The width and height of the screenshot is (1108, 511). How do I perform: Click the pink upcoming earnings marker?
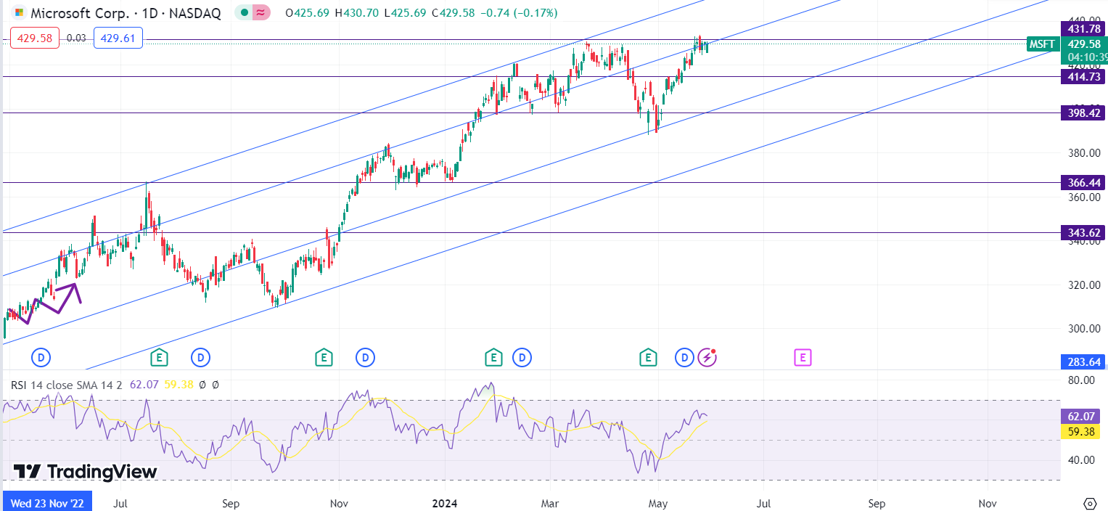click(x=802, y=357)
